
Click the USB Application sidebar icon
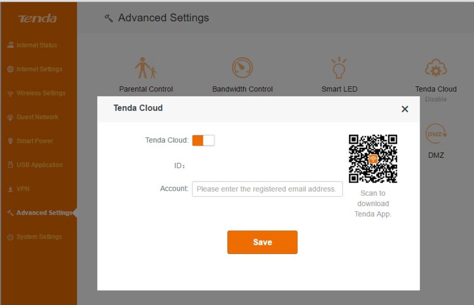pos(10,165)
